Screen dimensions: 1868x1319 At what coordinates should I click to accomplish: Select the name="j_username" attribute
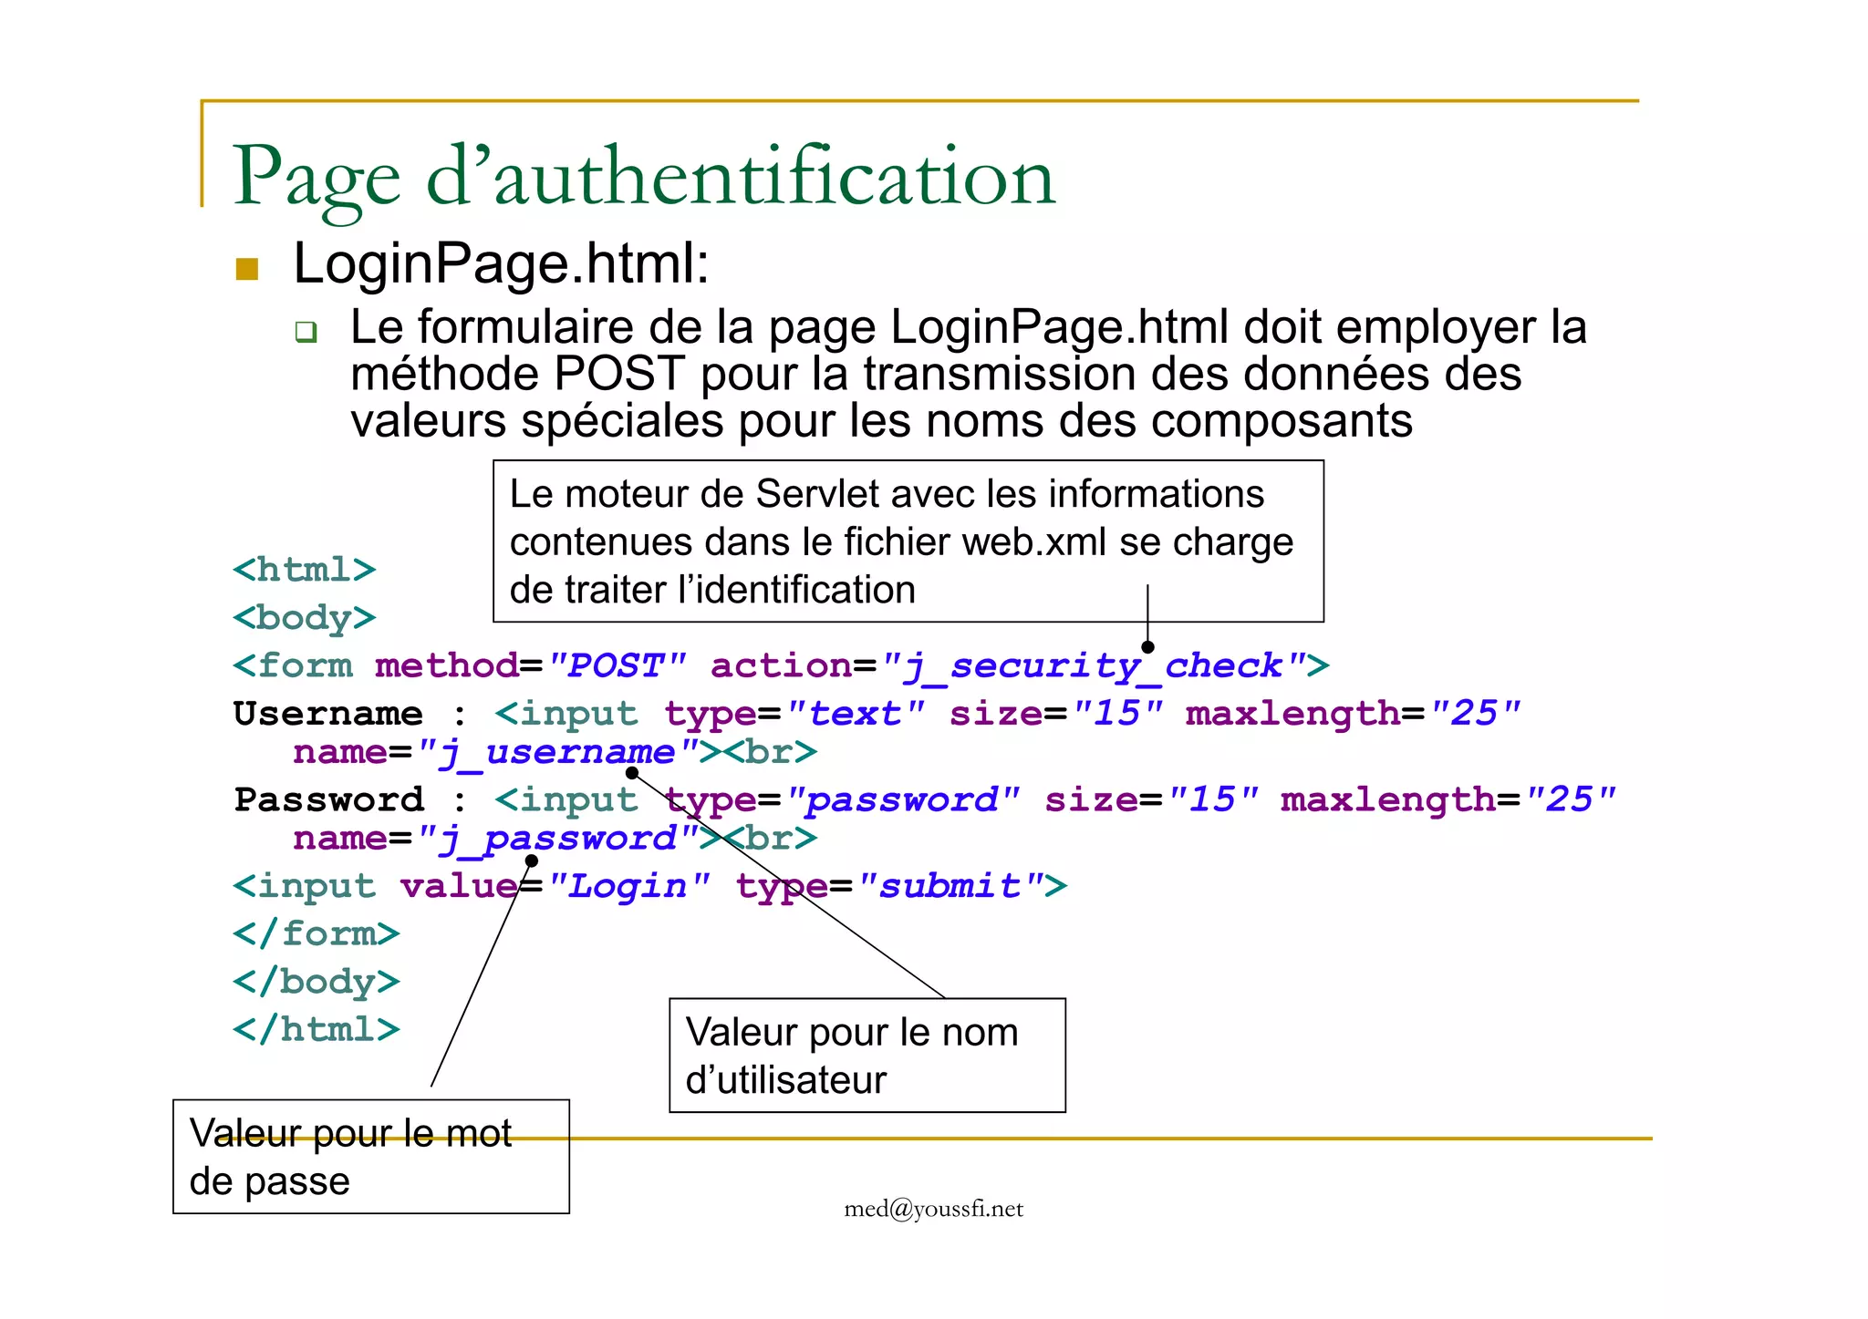pyautogui.click(x=496, y=753)
